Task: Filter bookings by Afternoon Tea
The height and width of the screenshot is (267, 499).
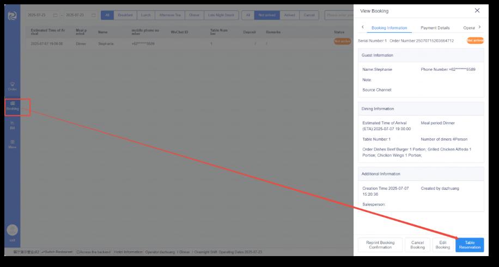Action: pyautogui.click(x=169, y=15)
